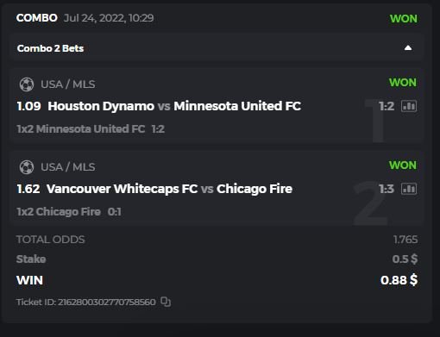
Task: Click the 1:2 score of Houston match
Action: [x=387, y=106]
